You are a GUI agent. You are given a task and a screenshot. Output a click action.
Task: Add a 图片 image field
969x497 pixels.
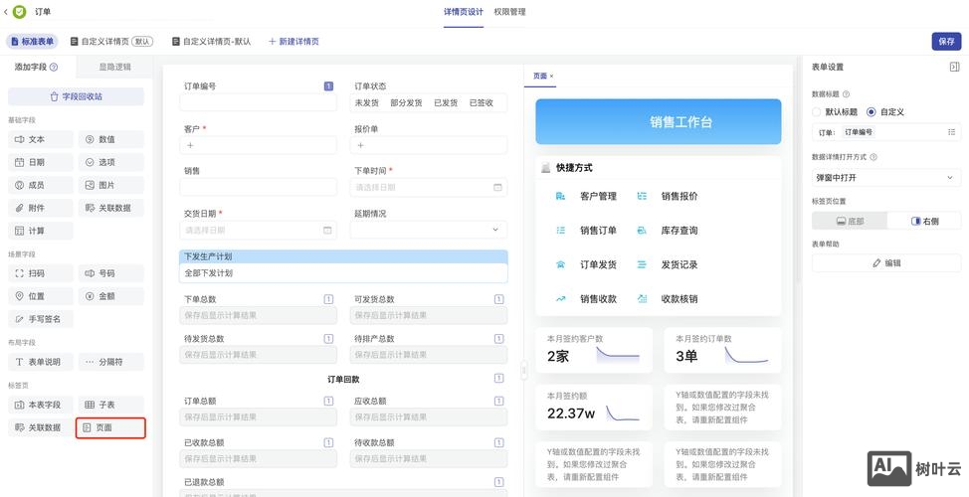[x=110, y=185]
